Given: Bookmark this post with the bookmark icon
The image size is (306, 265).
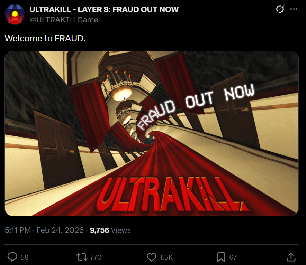Looking at the screenshot, I should (221, 257).
